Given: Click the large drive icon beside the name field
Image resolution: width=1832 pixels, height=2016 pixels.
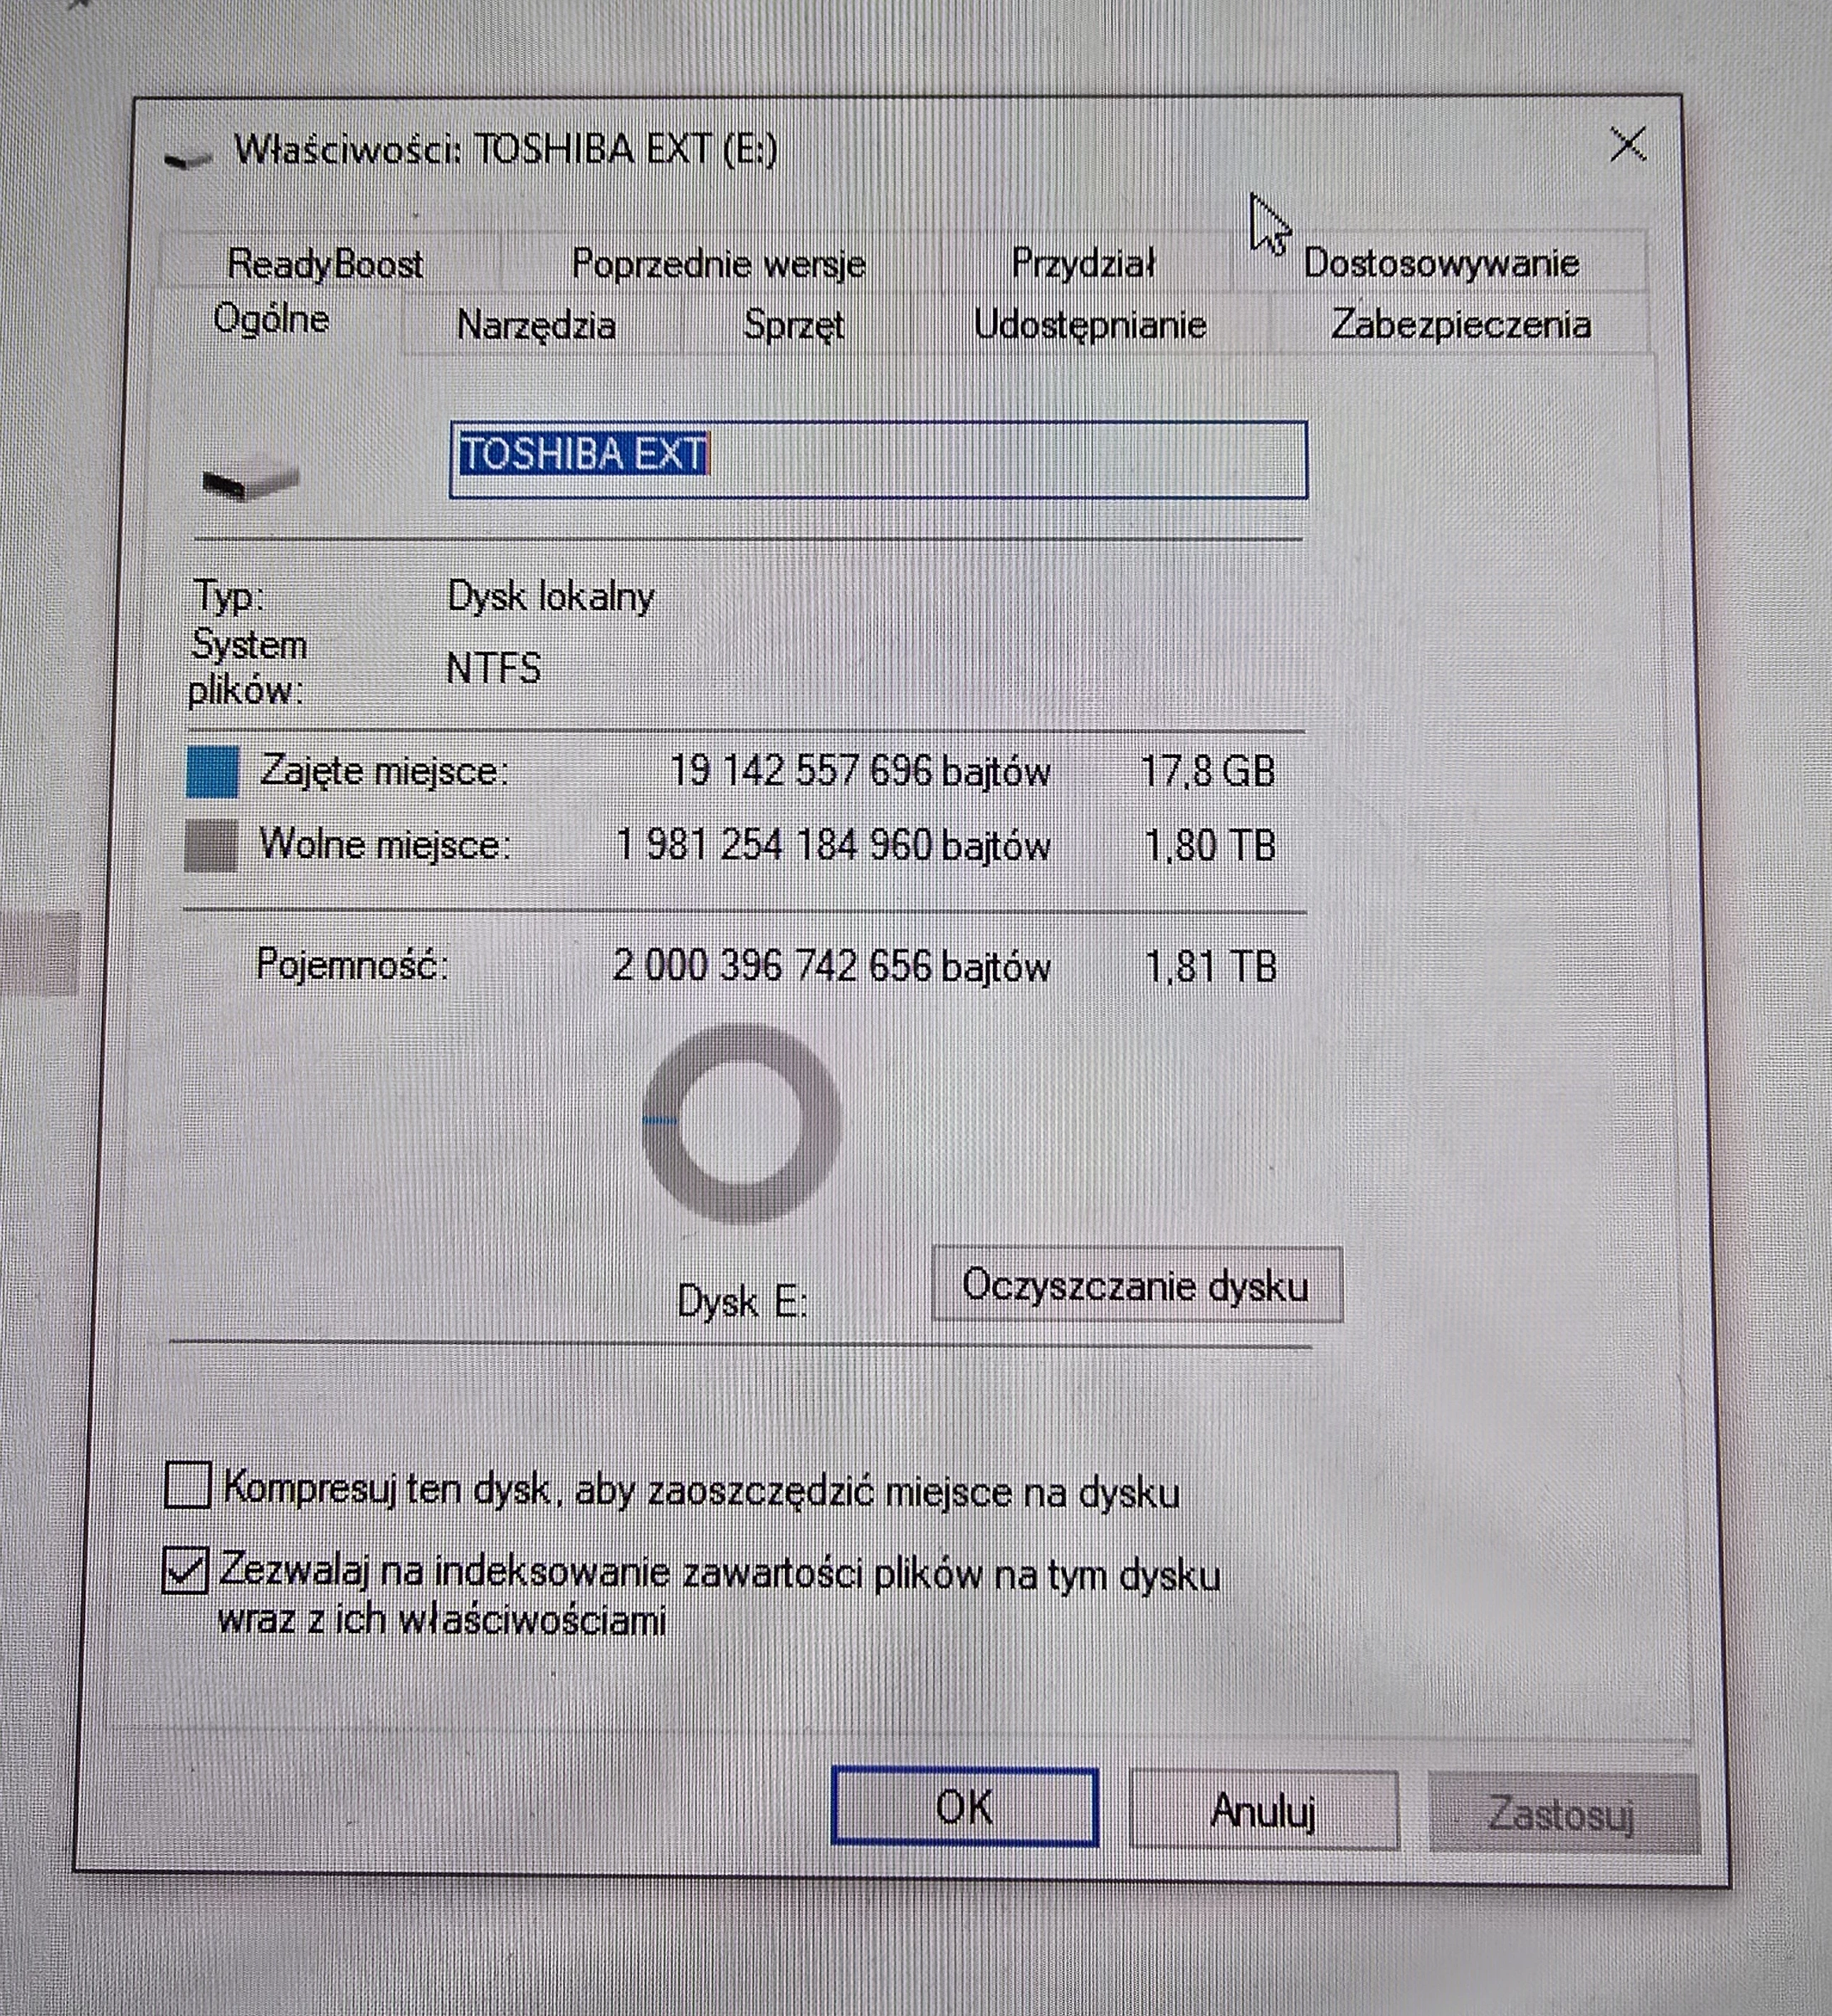Looking at the screenshot, I should pos(250,476).
